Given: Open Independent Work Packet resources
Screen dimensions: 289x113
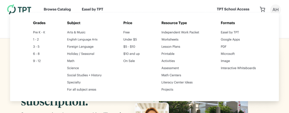Looking at the screenshot, I should tap(180, 32).
